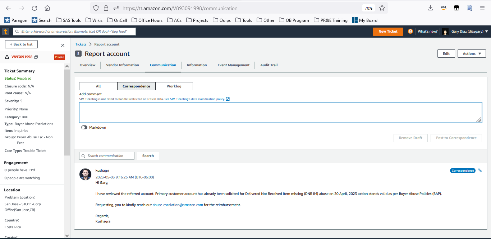Viewport: 491px width, 239px height.
Task: Open the My Board bookmark
Action: (x=364, y=20)
